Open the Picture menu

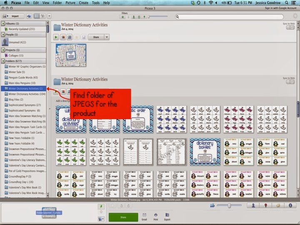[70, 2]
